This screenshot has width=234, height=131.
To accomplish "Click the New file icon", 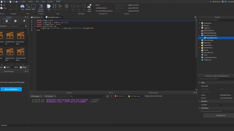I will pos(1,1).
